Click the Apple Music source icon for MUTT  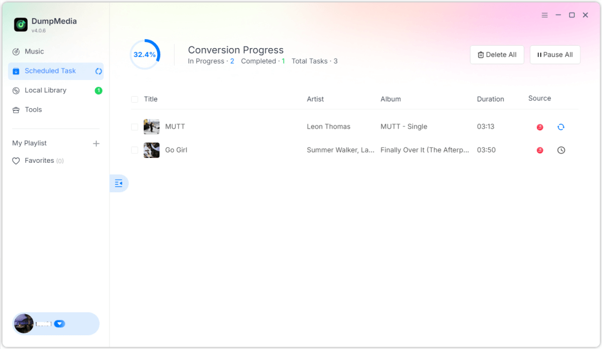[540, 127]
